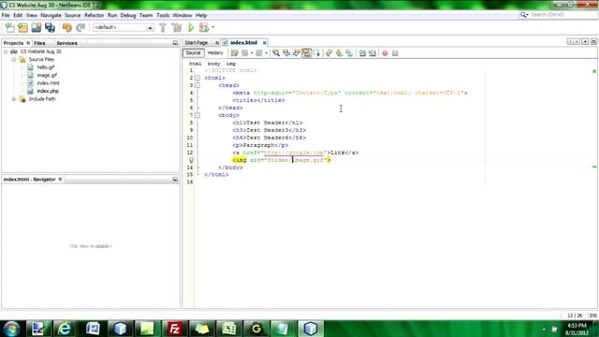
Task: Click the New Project toolbar icon
Action: click(22, 27)
